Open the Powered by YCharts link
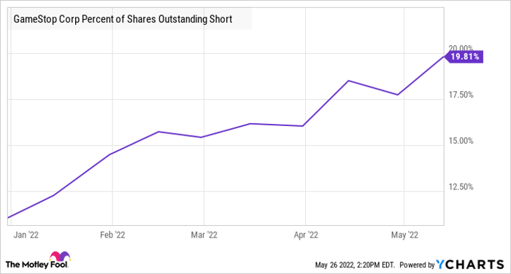The width and height of the screenshot is (511, 274). coord(452,265)
